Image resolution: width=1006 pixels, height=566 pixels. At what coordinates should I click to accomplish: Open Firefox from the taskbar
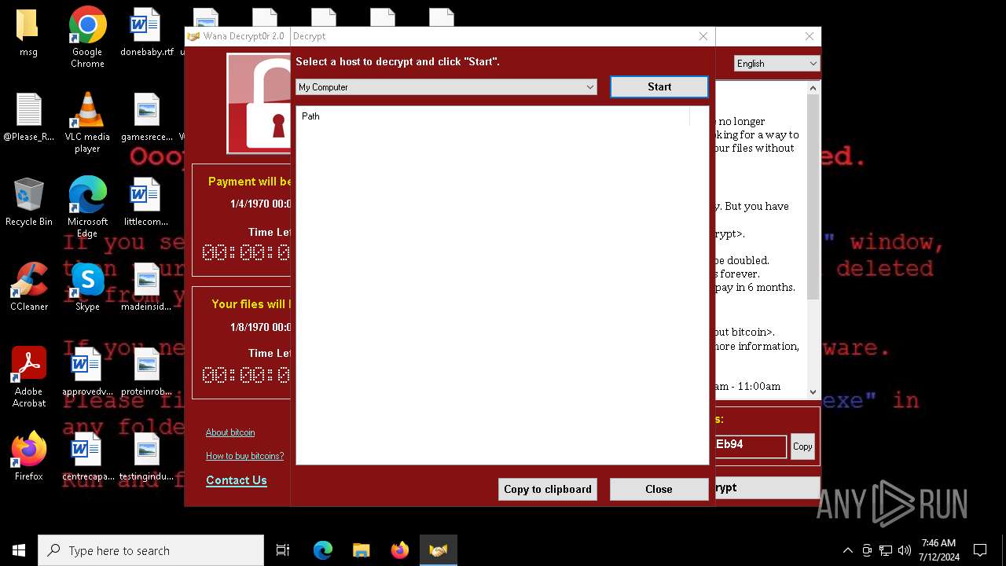coord(399,550)
